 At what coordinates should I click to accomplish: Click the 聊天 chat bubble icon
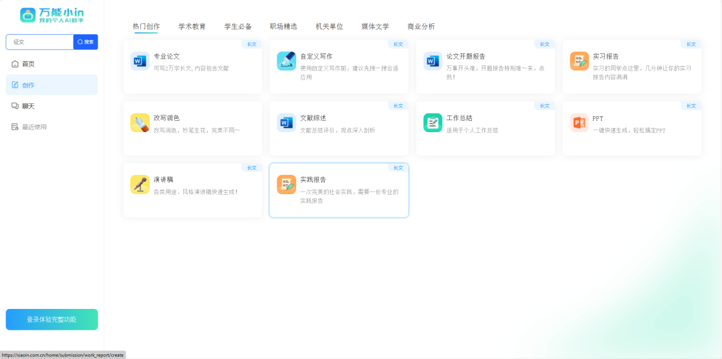coord(15,105)
